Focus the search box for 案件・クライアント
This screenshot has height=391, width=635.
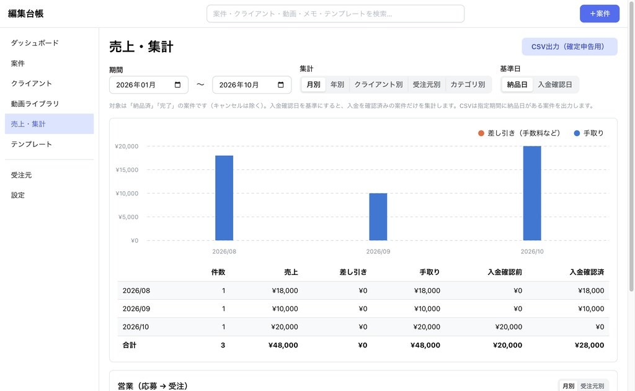[335, 14]
